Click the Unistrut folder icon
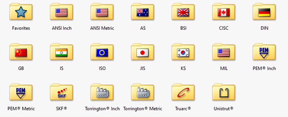288x117 pixels. pyautogui.click(x=224, y=93)
